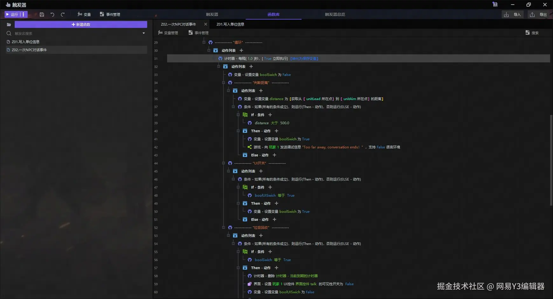Collapse the "UI开关" section on line 44

pos(224,163)
